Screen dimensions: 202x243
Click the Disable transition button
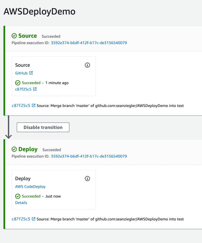pyautogui.click(x=43, y=127)
